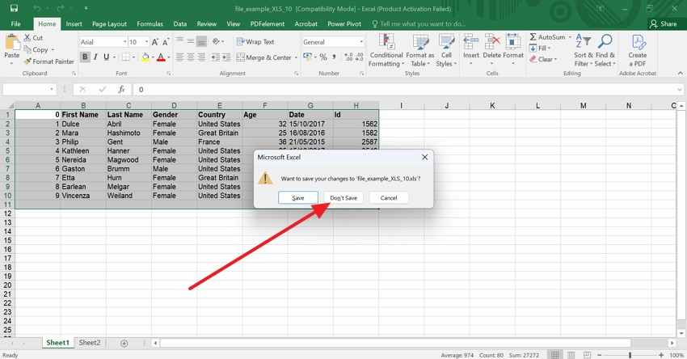
Task: Switch to the Insert tab
Action: 74,24
